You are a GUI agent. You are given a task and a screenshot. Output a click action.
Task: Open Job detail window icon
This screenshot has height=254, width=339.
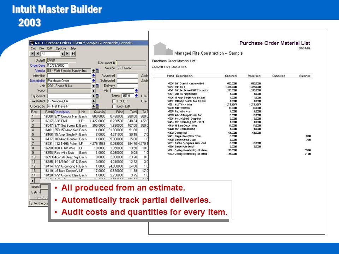pos(97,86)
